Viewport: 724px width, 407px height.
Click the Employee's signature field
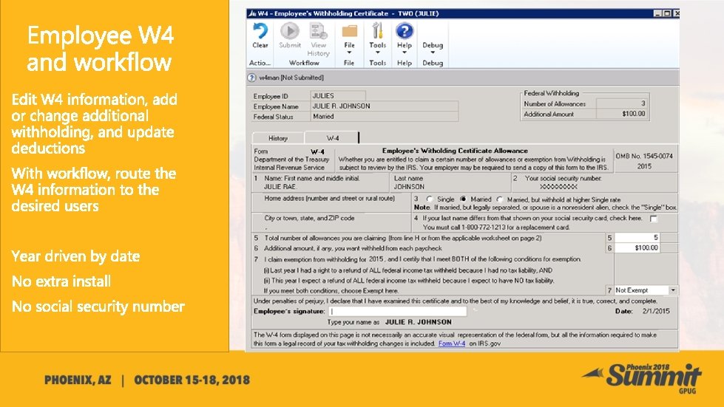click(x=398, y=311)
